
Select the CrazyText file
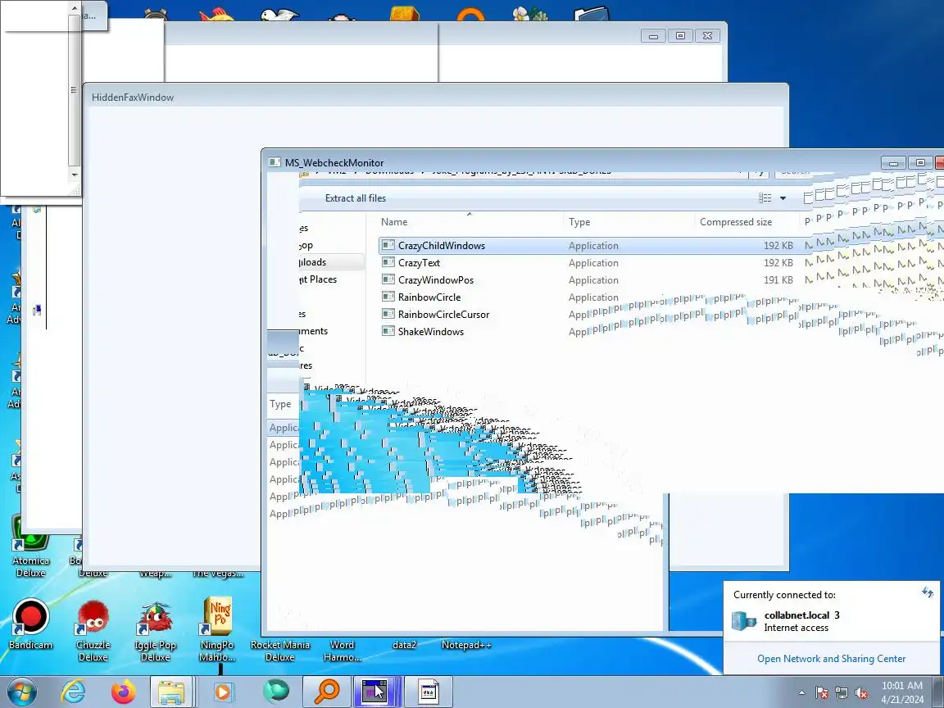[x=419, y=263]
